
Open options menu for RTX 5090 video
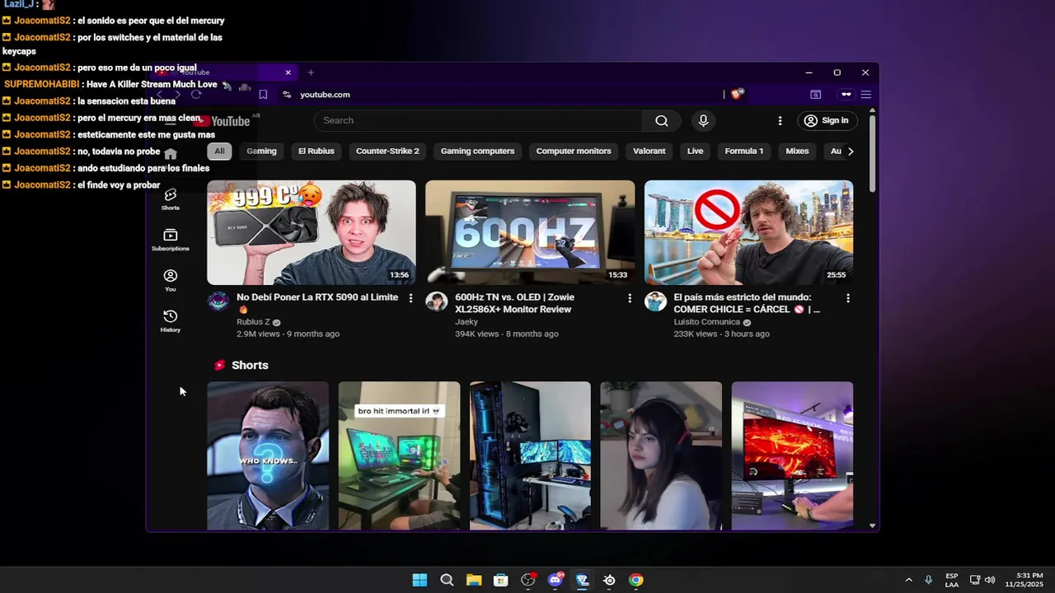pyautogui.click(x=410, y=298)
